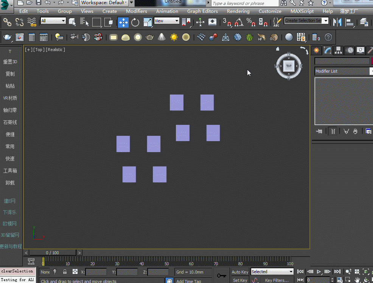Open the Hierarchy command panel tab
The width and height of the screenshot is (373, 283).
pos(338,50)
